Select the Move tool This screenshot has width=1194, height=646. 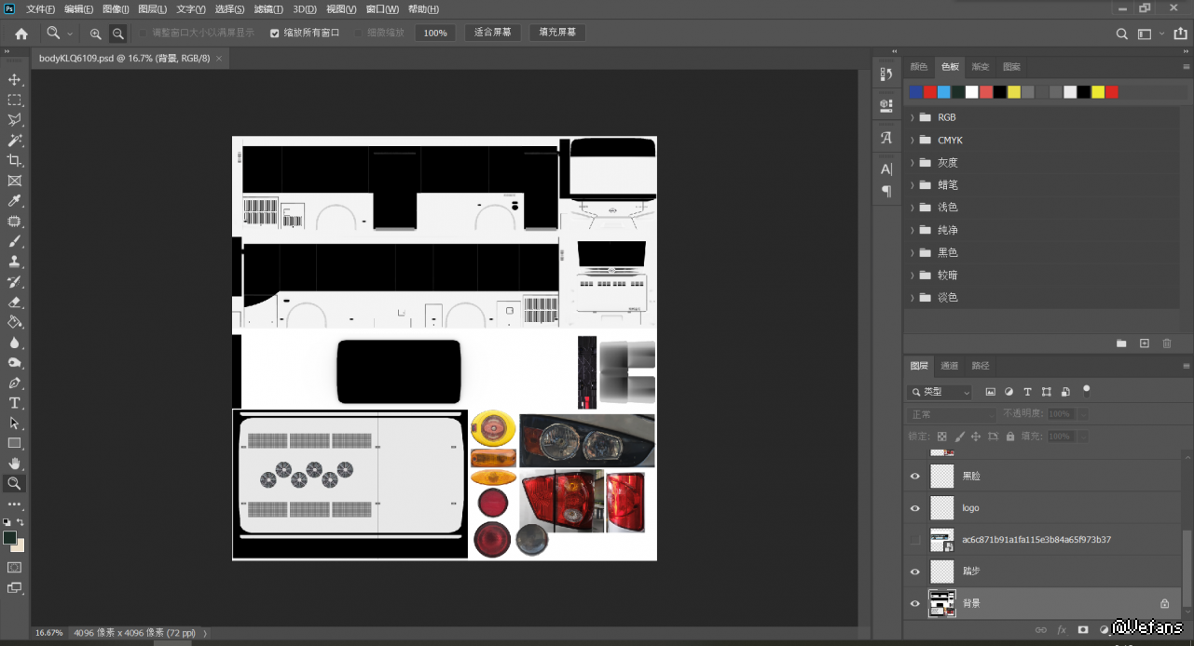pyautogui.click(x=14, y=80)
